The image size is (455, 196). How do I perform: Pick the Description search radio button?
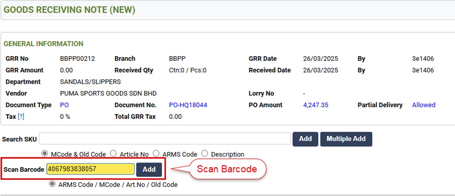click(x=205, y=154)
